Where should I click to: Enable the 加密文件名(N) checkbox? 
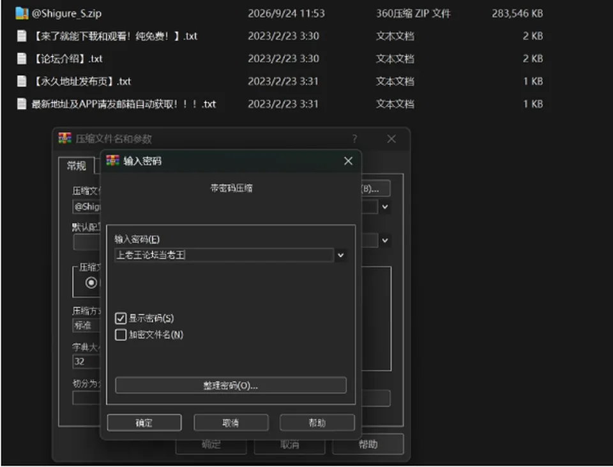point(121,335)
